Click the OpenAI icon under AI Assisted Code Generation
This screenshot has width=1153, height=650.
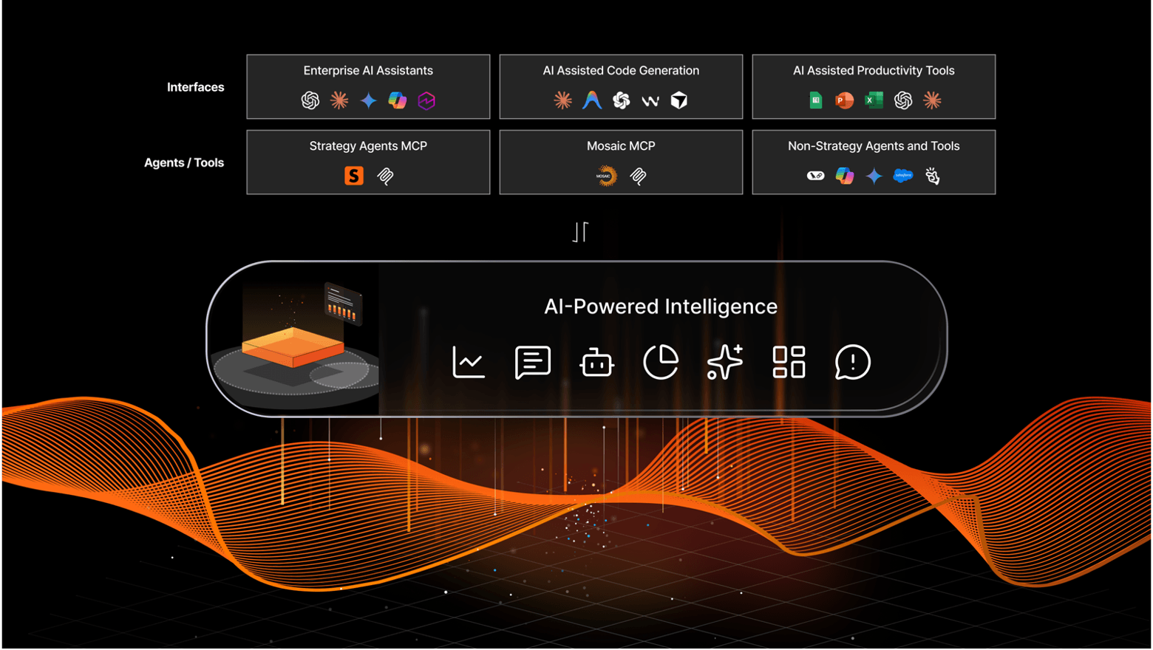622,100
